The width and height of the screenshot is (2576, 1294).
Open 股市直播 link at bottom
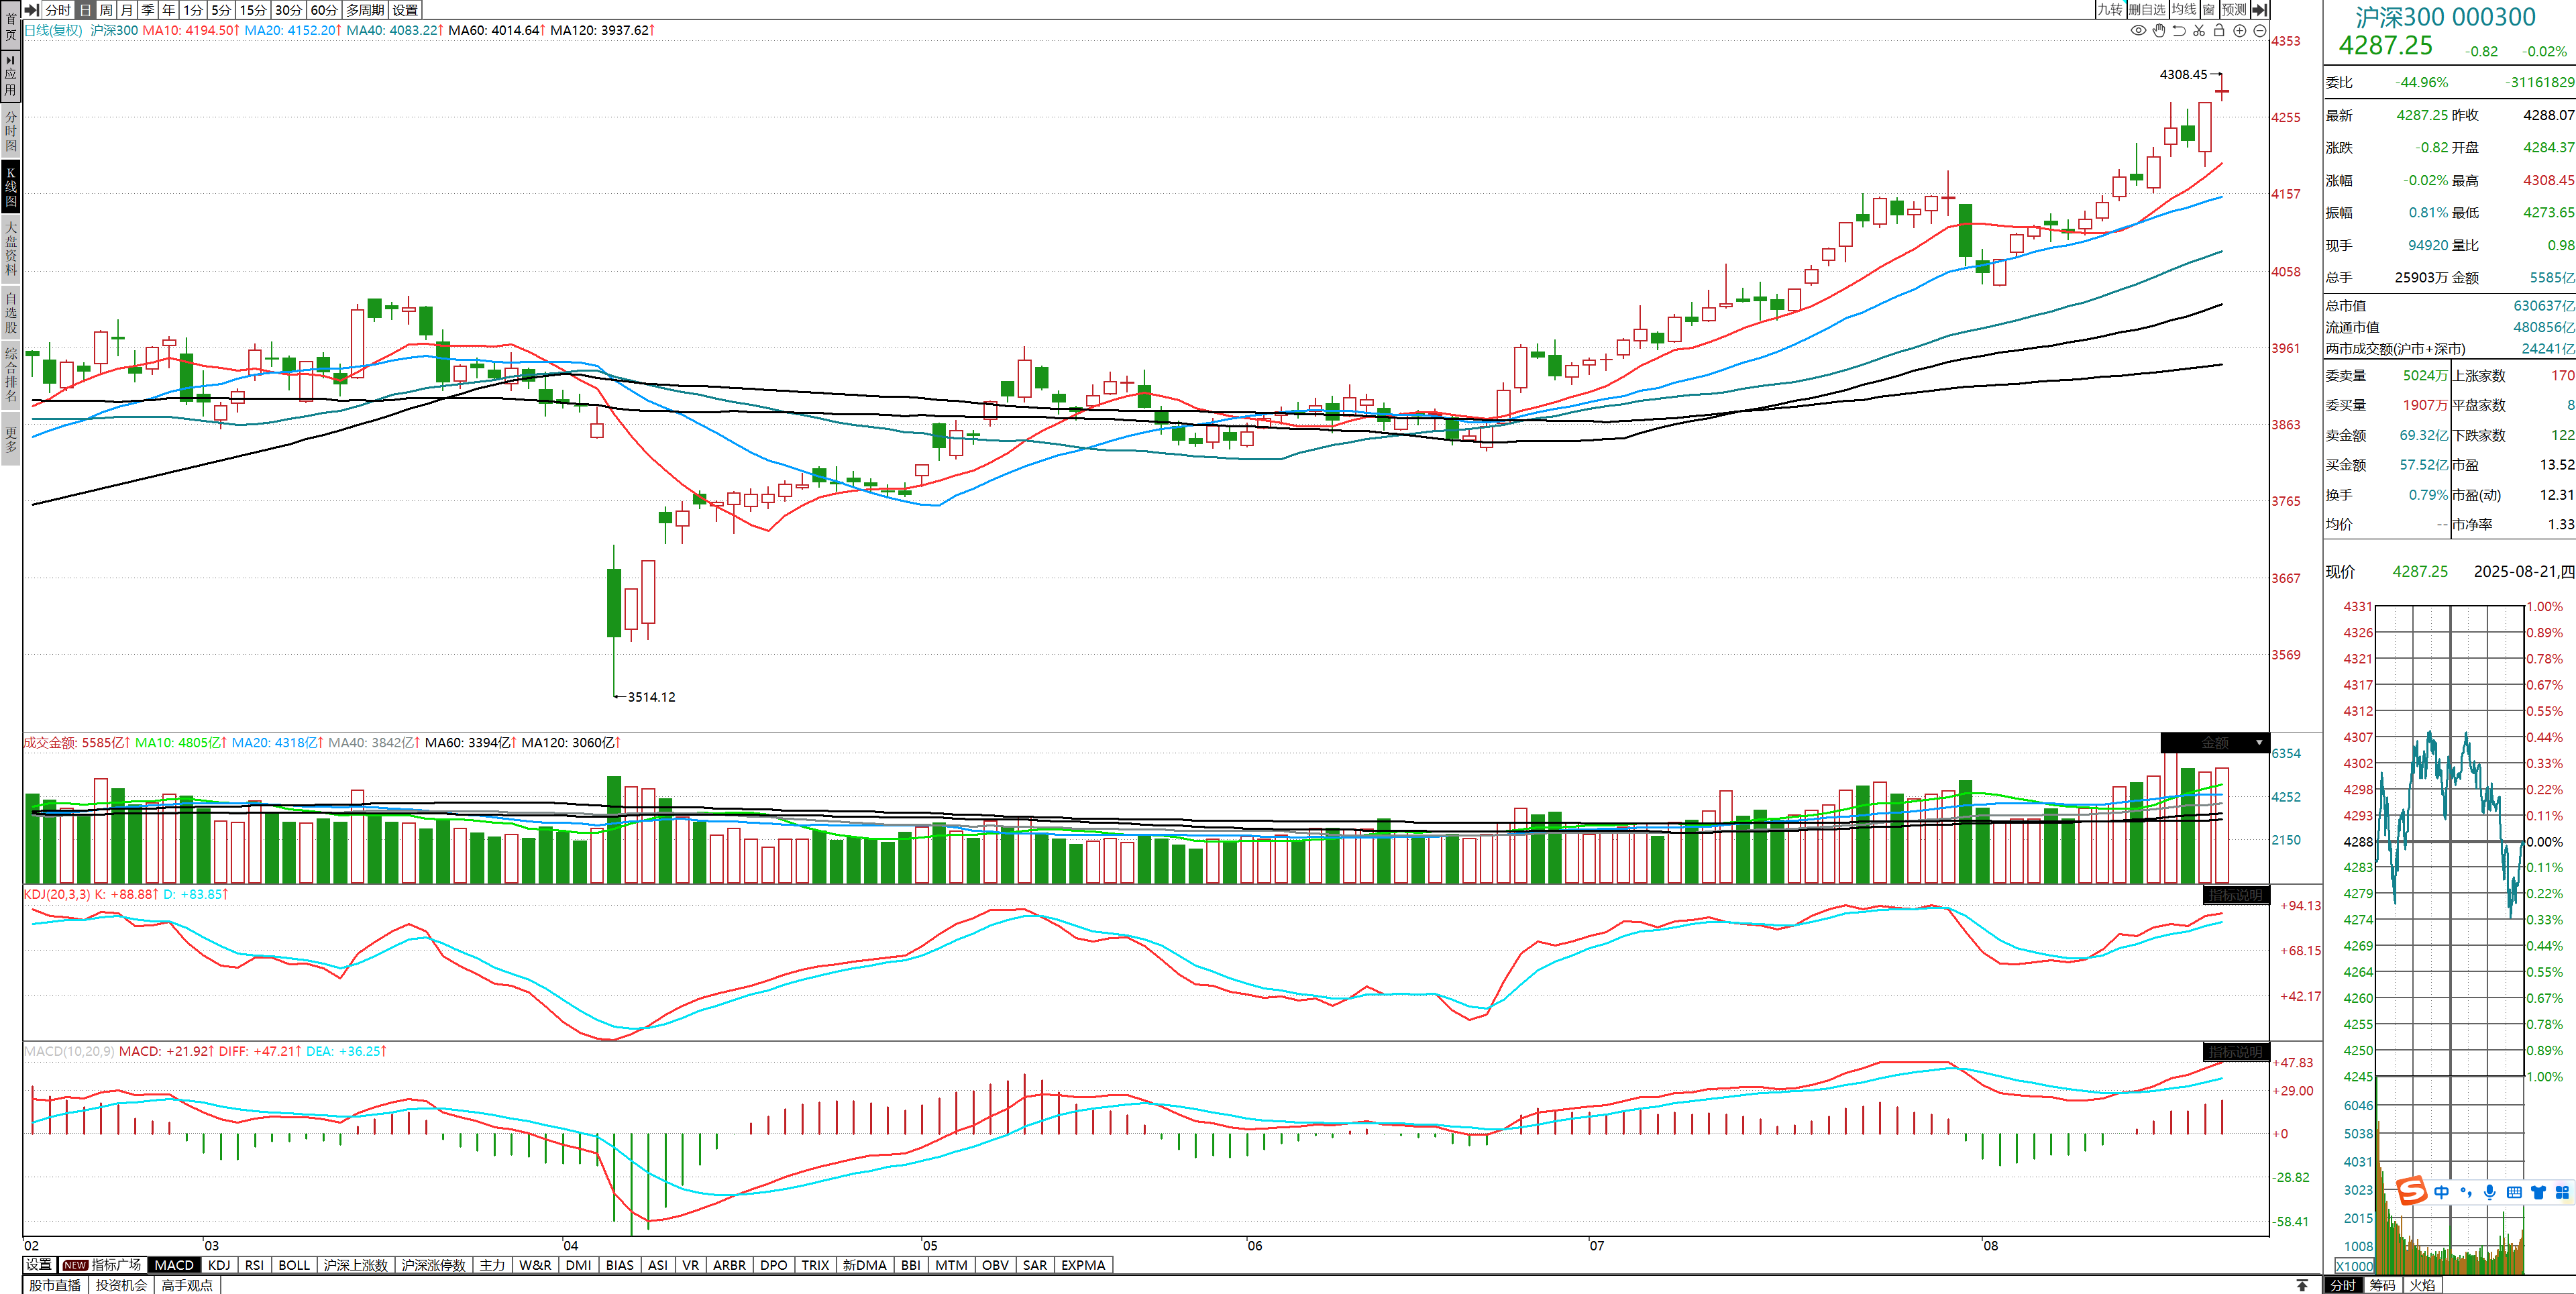tap(54, 1285)
